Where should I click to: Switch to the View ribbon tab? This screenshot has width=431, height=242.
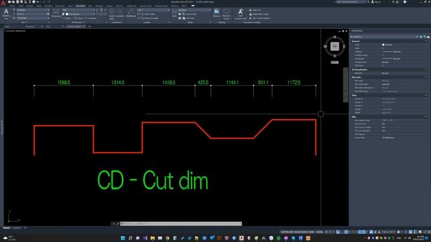click(90, 6)
